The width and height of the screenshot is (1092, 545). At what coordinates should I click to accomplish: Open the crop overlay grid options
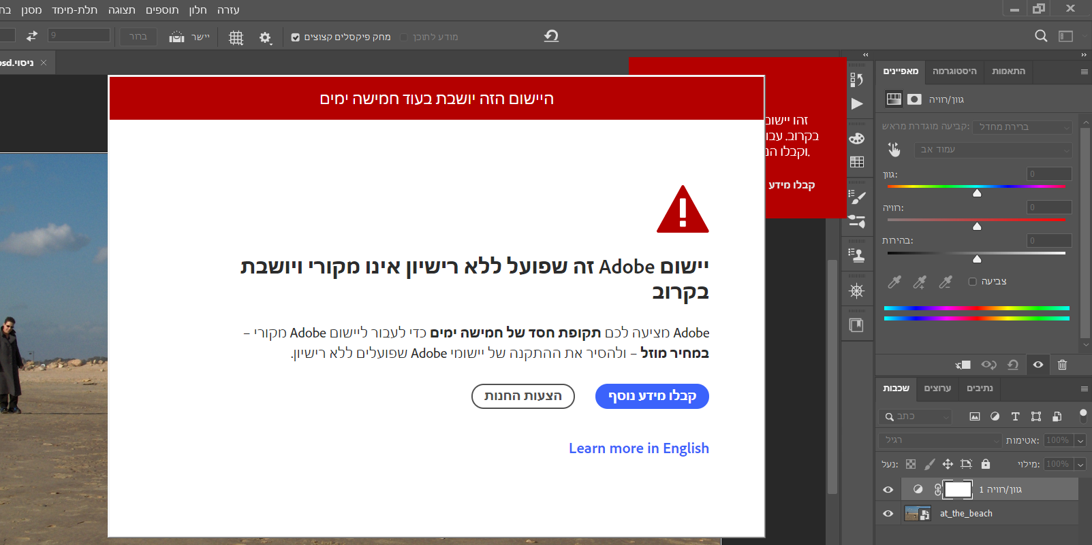coord(236,37)
